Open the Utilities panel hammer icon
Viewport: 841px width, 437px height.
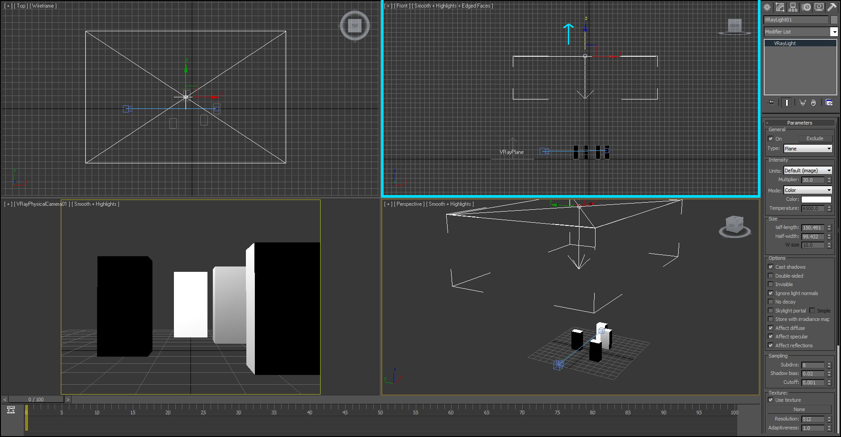tap(832, 7)
